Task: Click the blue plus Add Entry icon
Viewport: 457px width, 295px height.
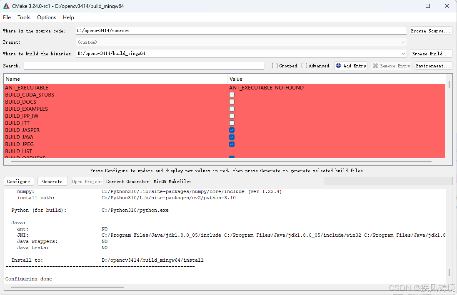Action: click(338, 66)
